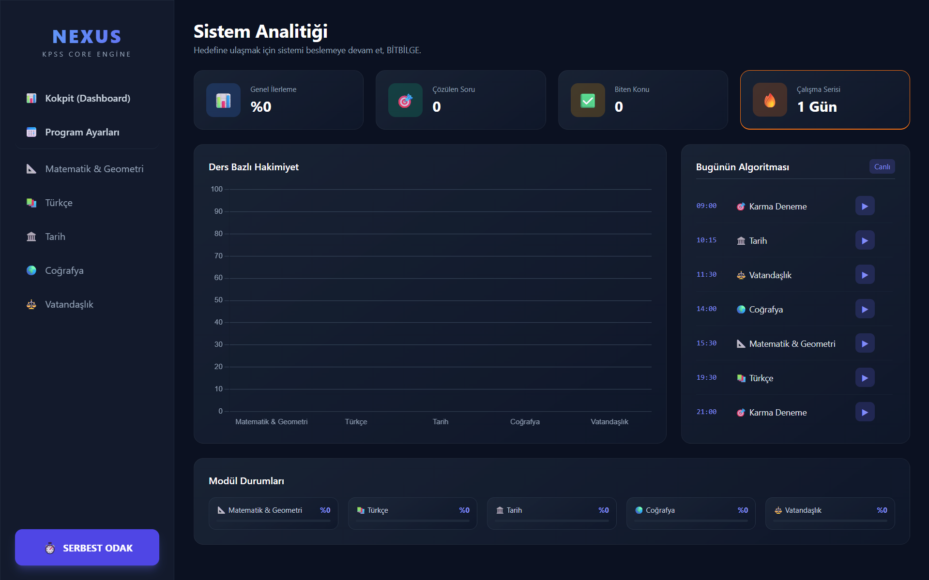The height and width of the screenshot is (580, 929).
Task: Start the 09:00 Karma Deneme session
Action: coord(865,206)
